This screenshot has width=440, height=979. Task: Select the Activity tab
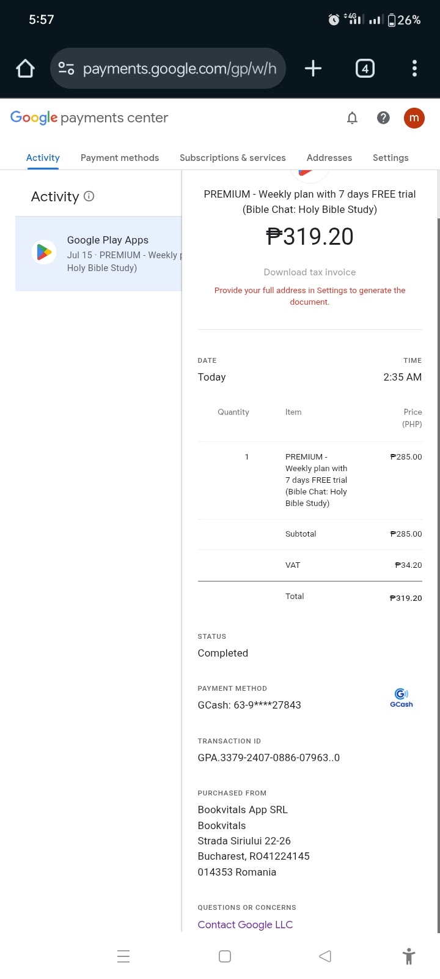tap(43, 158)
